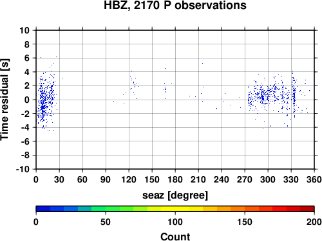Click the x-axis tick label "270"
The height and width of the screenshot is (241, 322).
(x=245, y=179)
